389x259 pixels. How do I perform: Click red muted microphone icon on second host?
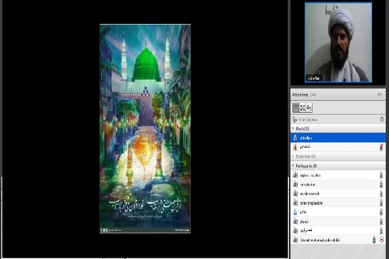(x=382, y=147)
